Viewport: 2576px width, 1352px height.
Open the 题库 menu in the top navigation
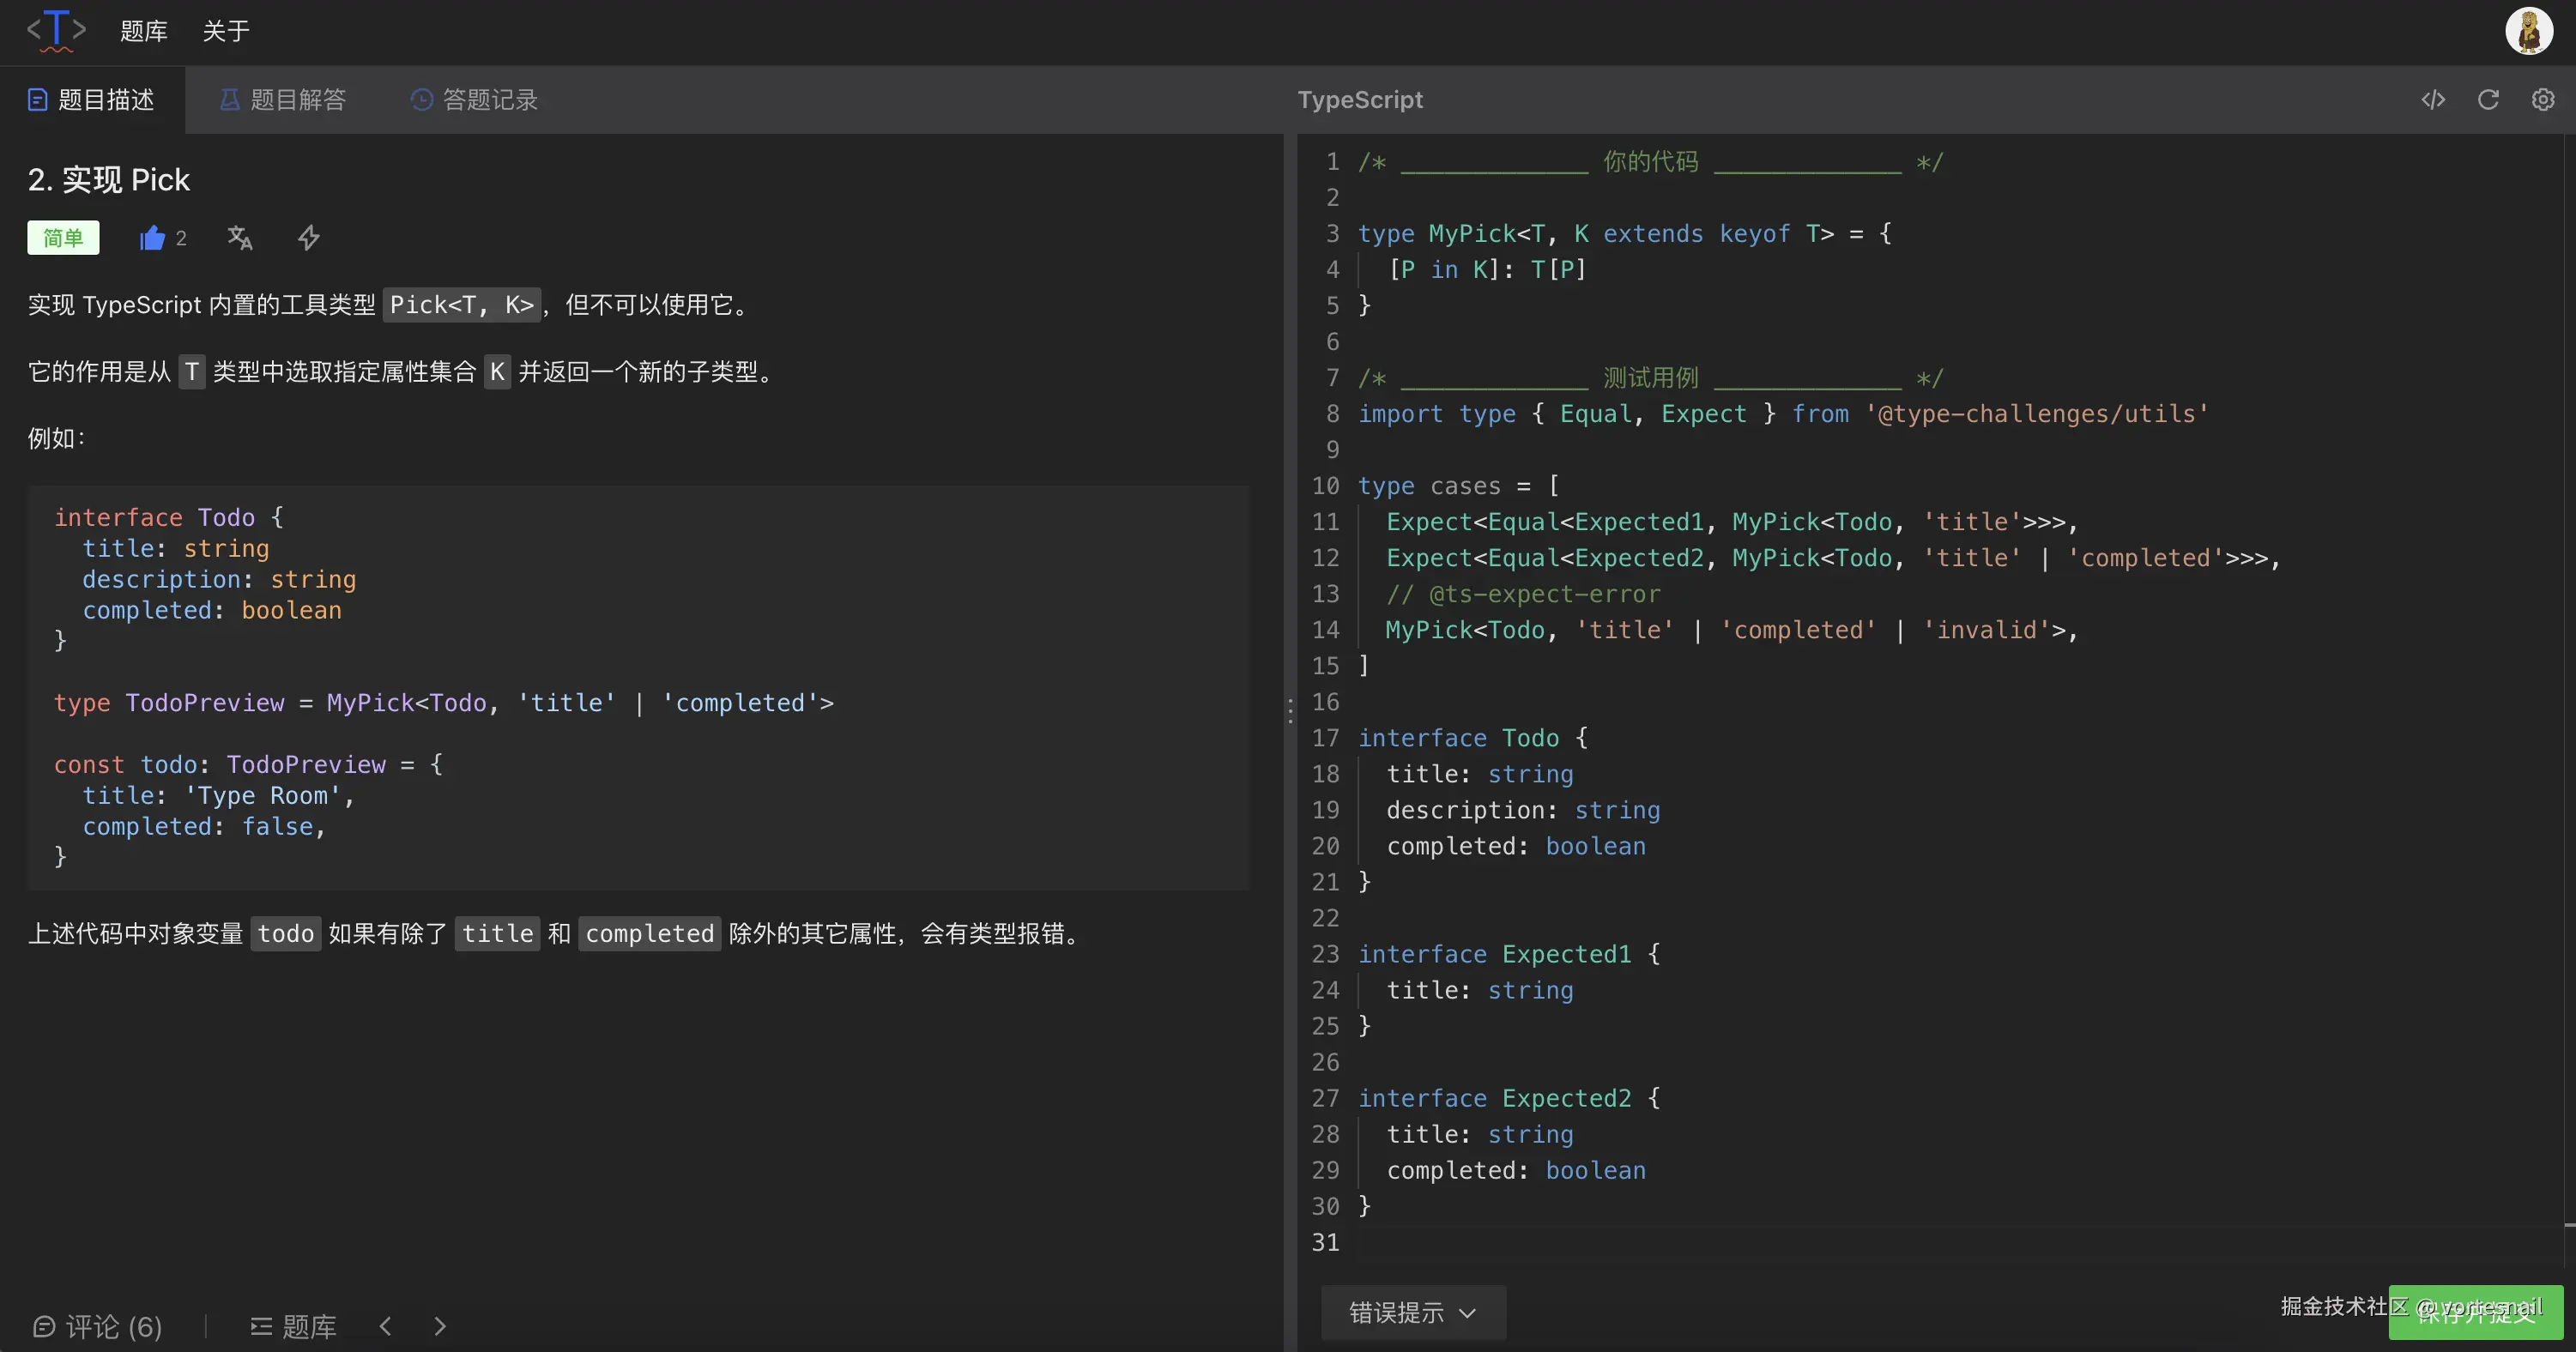(x=144, y=31)
